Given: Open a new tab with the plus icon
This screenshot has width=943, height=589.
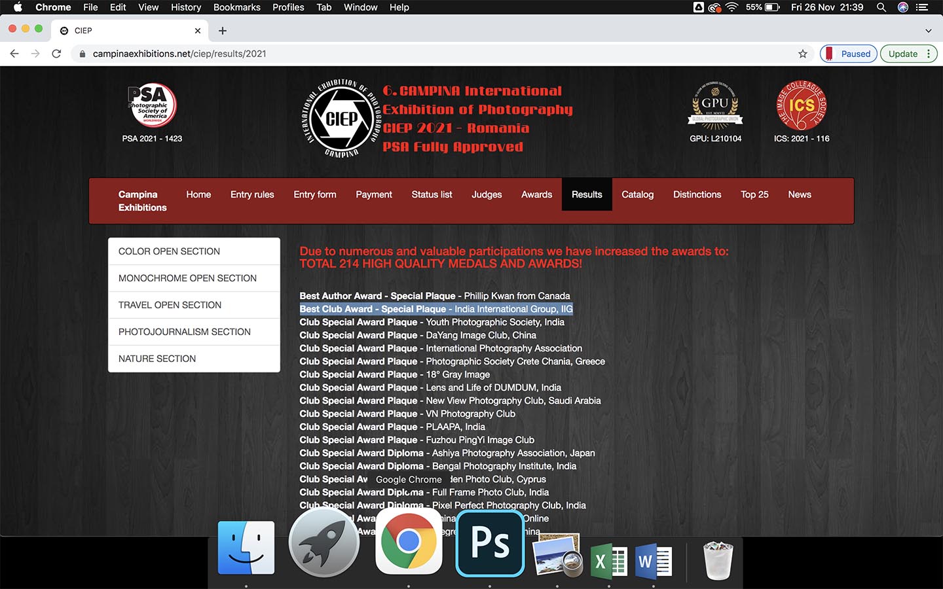Looking at the screenshot, I should click(223, 31).
